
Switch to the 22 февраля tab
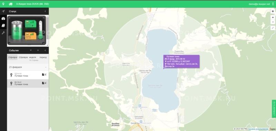click(x=23, y=57)
